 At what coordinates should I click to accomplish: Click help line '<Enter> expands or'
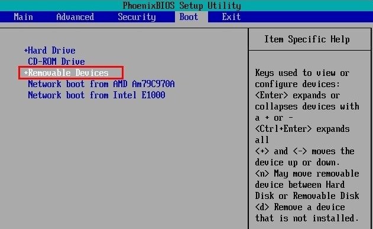297,95
